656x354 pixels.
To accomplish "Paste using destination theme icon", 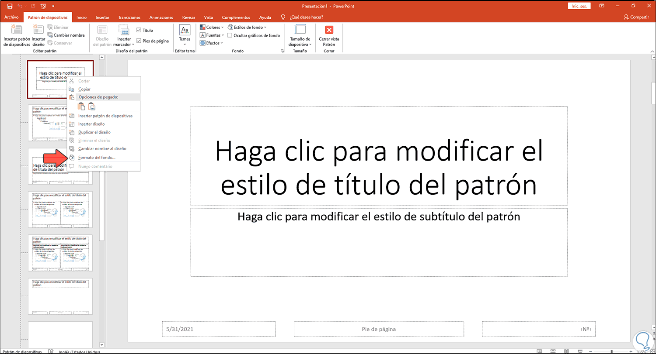I will pyautogui.click(x=81, y=106).
